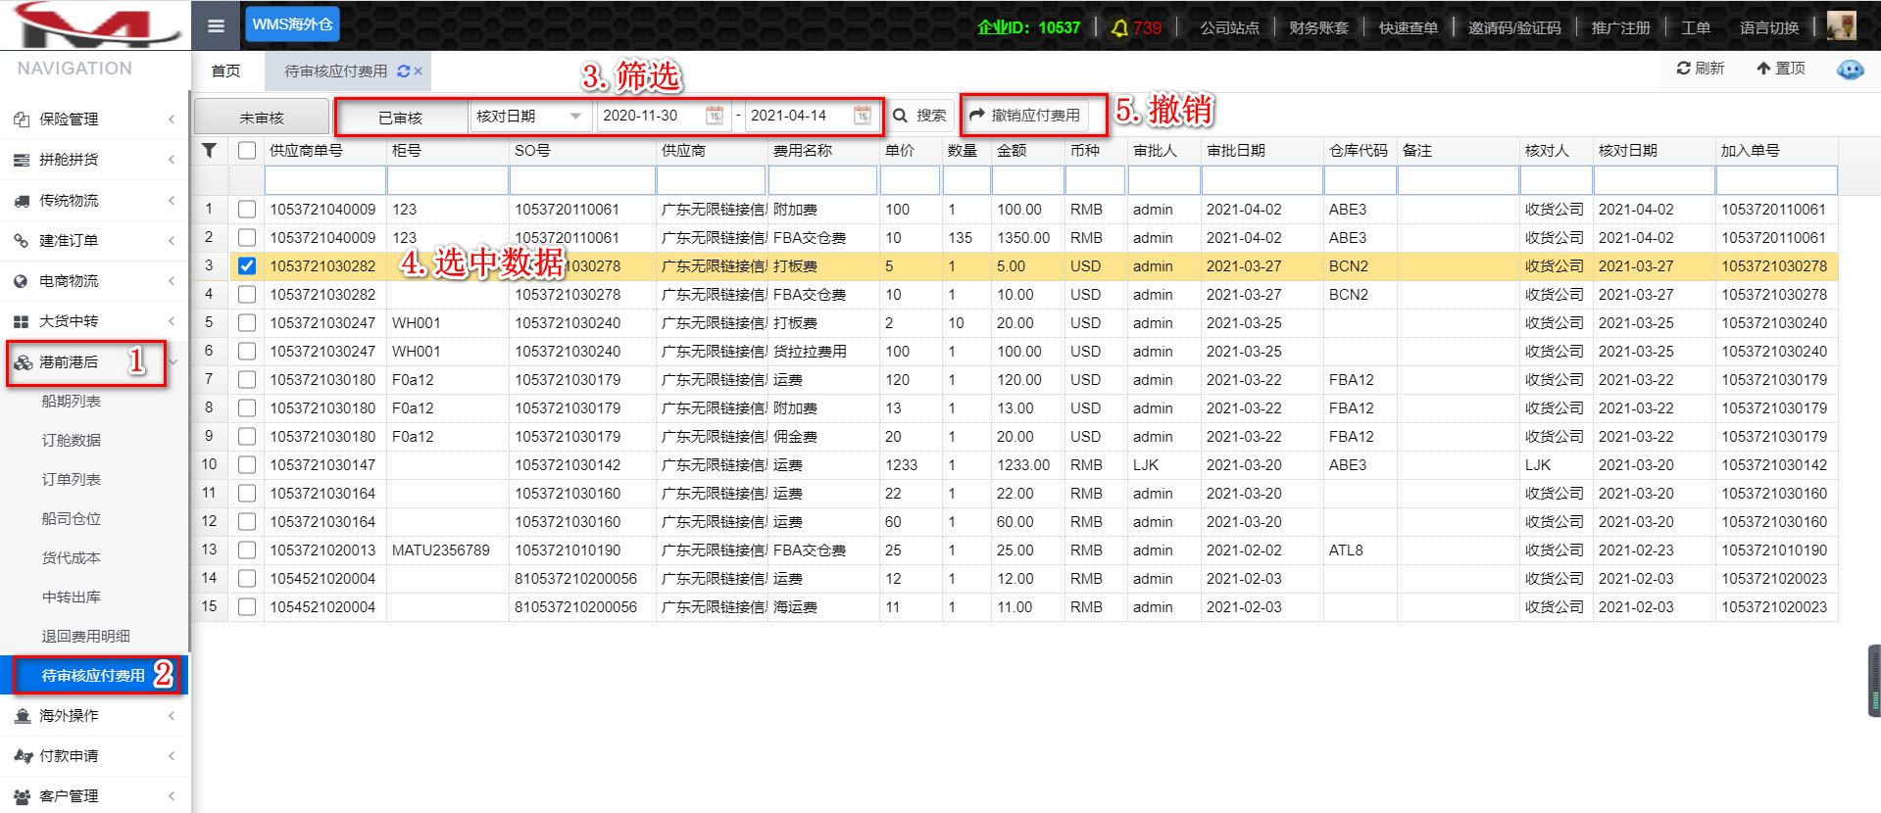Click the refresh icon on 待审核应付费用 tab
The width and height of the screenshot is (1881, 813).
[x=403, y=72]
